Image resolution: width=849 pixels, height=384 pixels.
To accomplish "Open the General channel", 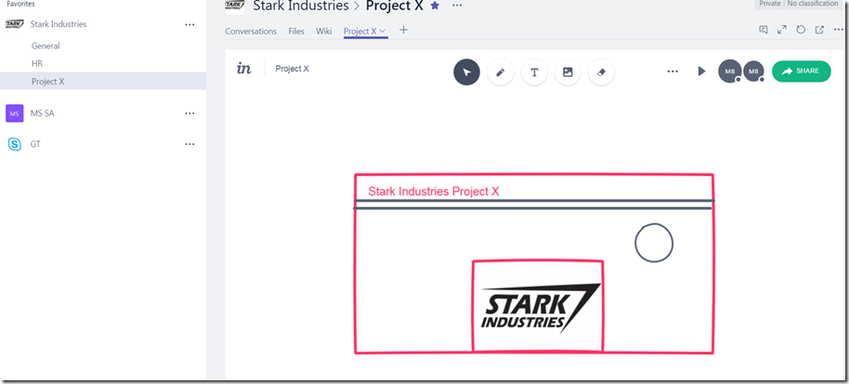I will [x=46, y=45].
